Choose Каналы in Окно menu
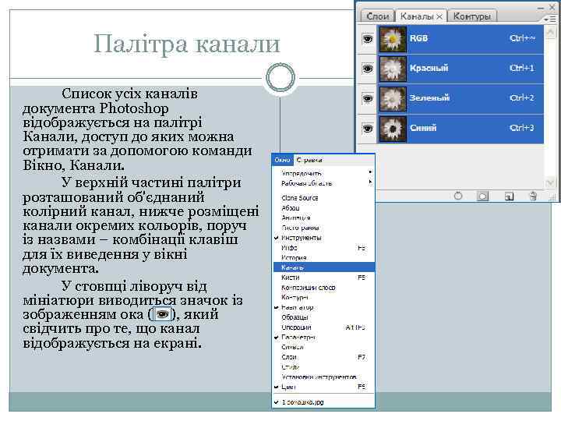 (x=323, y=267)
